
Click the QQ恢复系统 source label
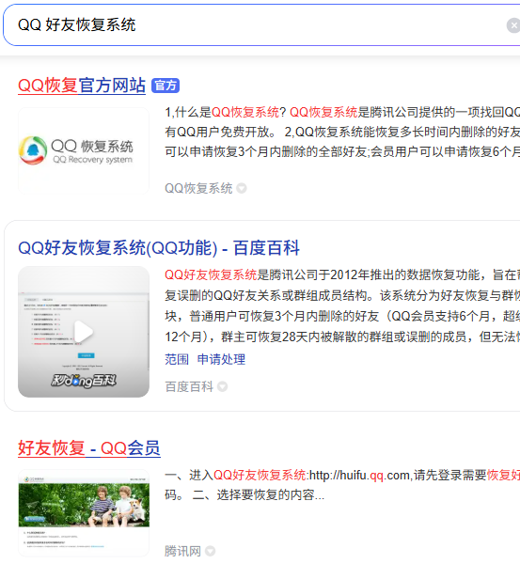[x=198, y=188]
